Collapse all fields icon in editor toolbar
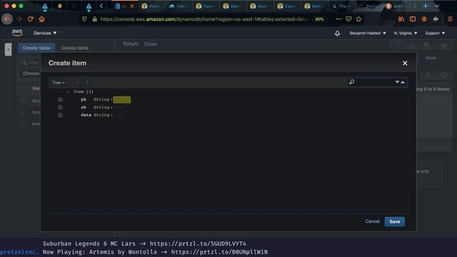 click(x=87, y=83)
